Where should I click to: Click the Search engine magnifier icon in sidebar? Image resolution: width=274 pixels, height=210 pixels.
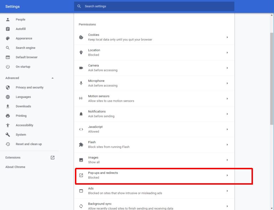[x=8, y=48]
